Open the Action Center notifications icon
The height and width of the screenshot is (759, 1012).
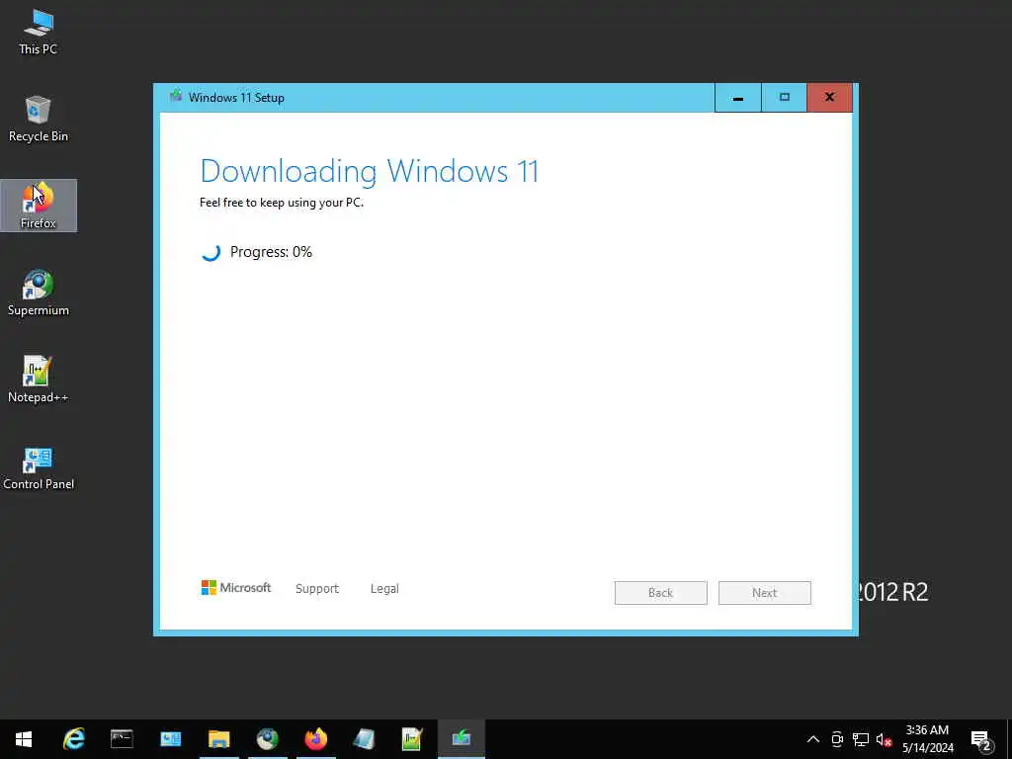coord(981,739)
